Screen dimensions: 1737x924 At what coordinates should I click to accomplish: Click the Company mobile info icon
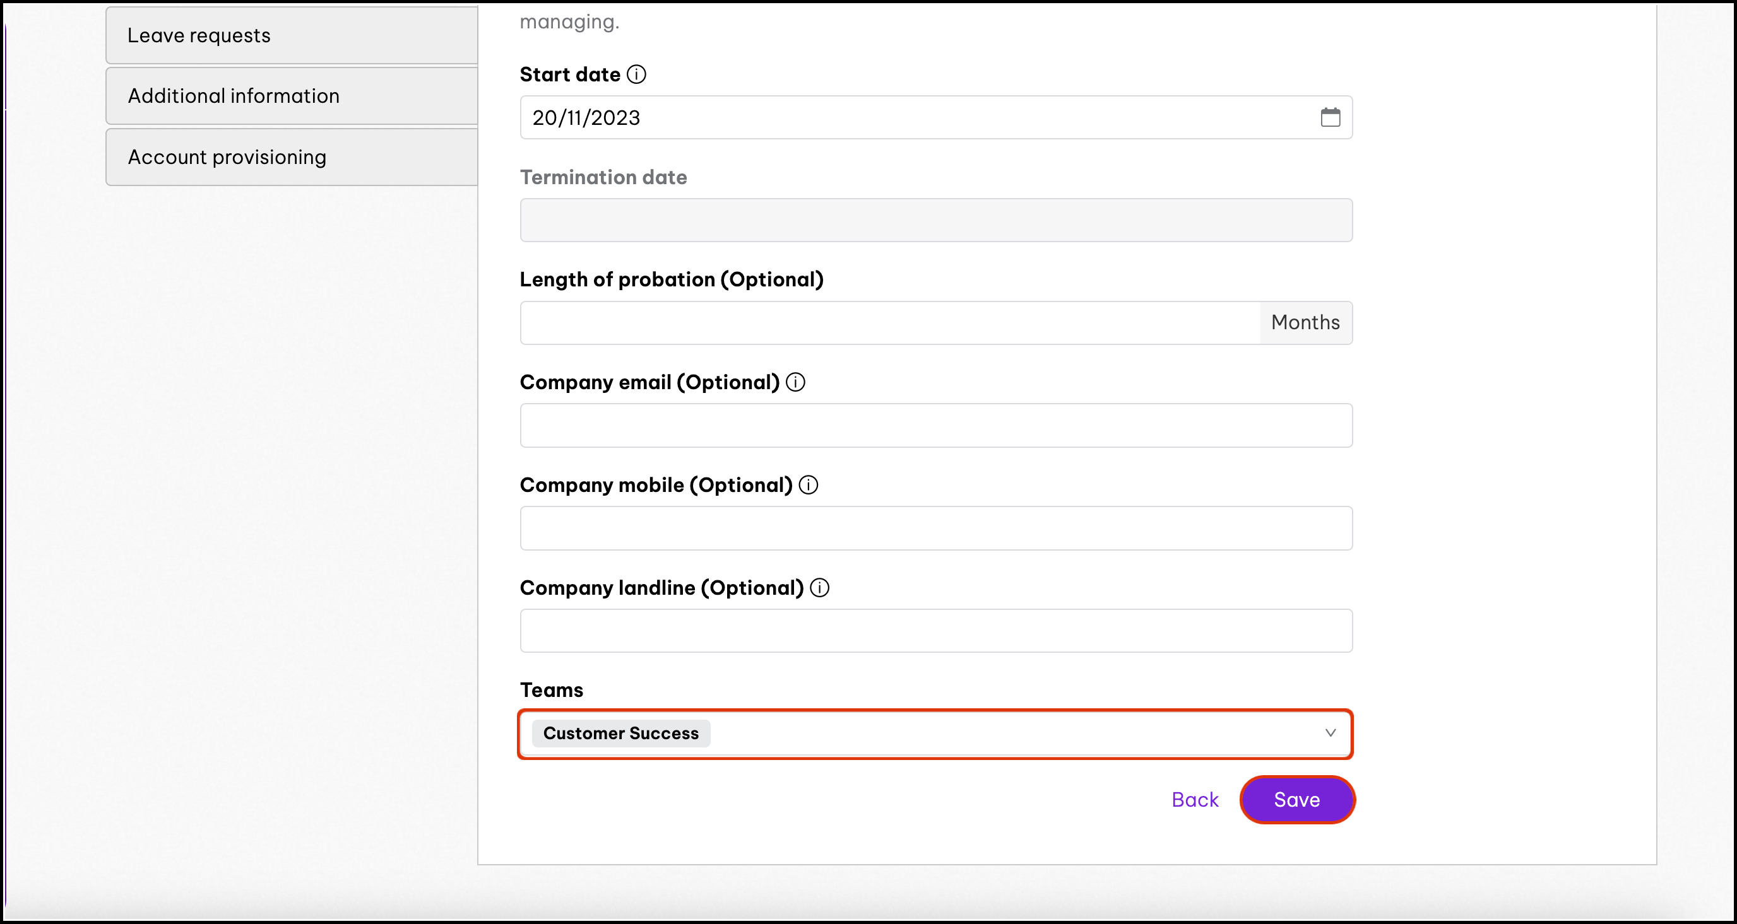809,484
